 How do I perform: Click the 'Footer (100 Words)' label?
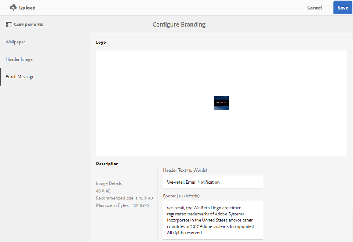pos(181,196)
